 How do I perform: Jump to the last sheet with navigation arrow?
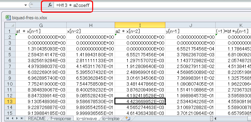tap(22, 118)
